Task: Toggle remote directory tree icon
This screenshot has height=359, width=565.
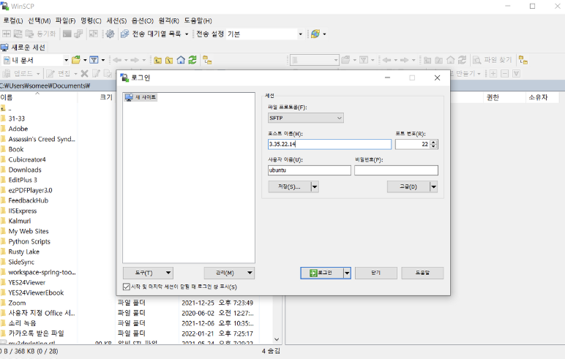Action: point(523,60)
